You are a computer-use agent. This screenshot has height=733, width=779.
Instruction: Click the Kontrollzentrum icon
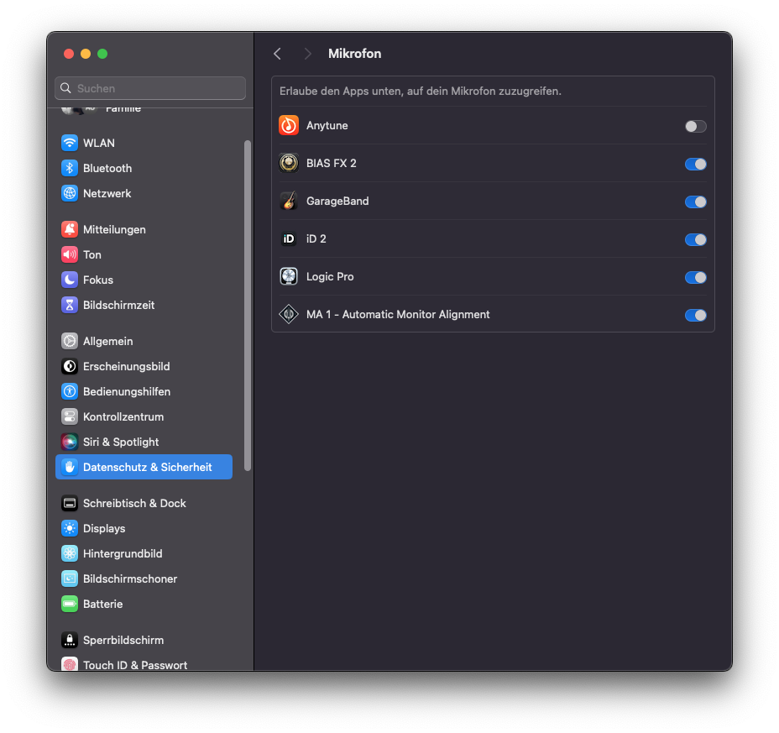[70, 416]
